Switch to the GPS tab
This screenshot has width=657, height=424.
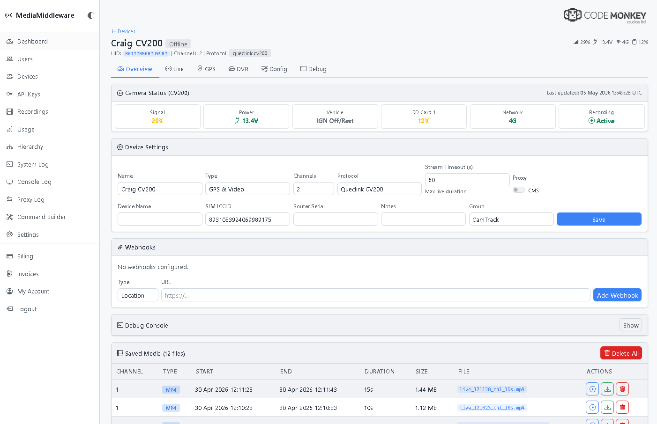(206, 69)
